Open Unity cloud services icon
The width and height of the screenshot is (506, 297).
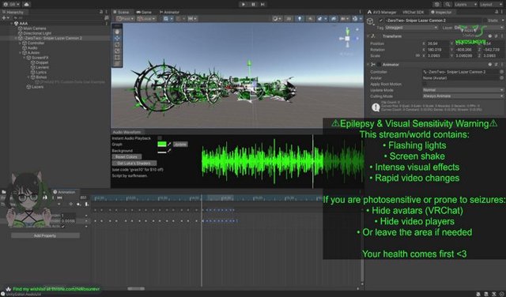26,4
